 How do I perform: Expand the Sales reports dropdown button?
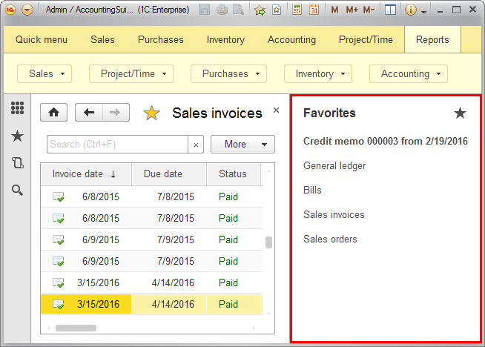44,73
